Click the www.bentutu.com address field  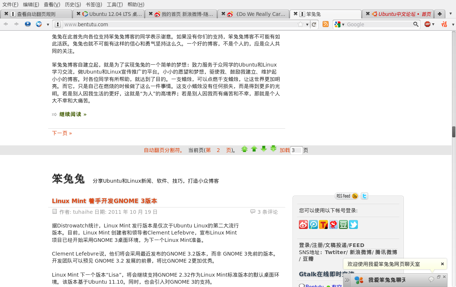180,24
